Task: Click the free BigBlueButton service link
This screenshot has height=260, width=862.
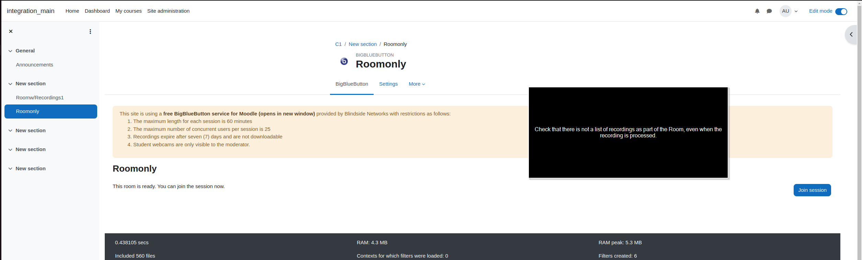Action: [x=239, y=114]
